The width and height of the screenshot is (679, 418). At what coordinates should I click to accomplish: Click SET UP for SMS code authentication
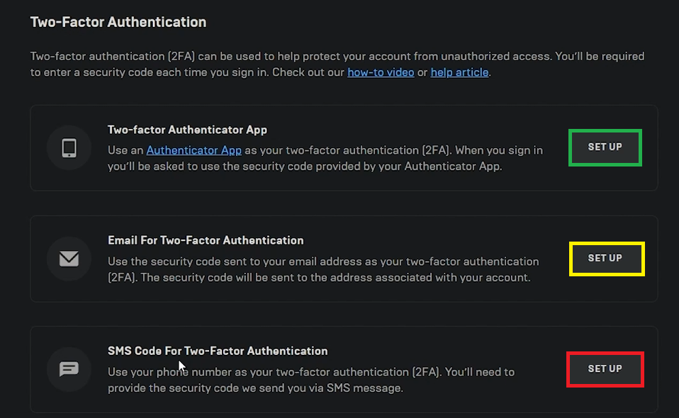(605, 369)
